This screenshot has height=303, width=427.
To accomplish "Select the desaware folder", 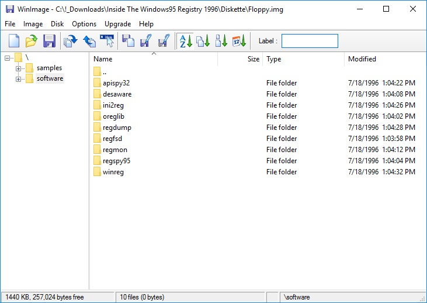I will (x=117, y=94).
